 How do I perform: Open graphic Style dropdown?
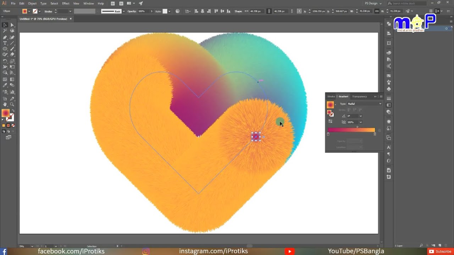[170, 11]
